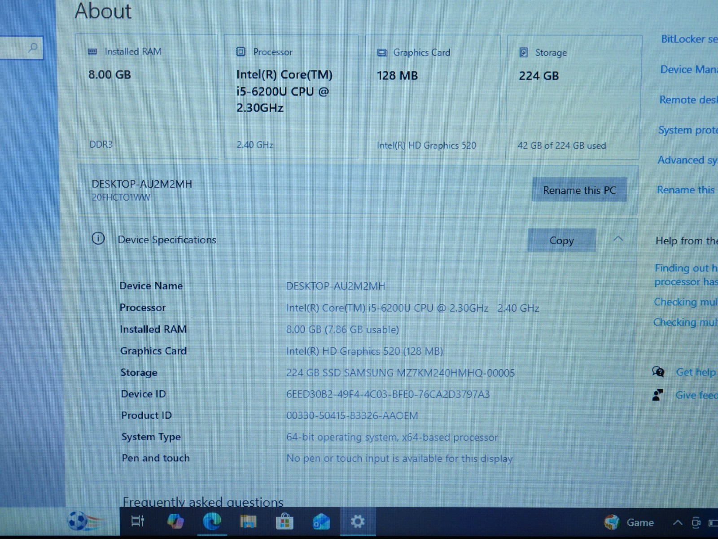Image resolution: width=718 pixels, height=539 pixels.
Task: Open Microsoft Store from the taskbar
Action: [285, 521]
